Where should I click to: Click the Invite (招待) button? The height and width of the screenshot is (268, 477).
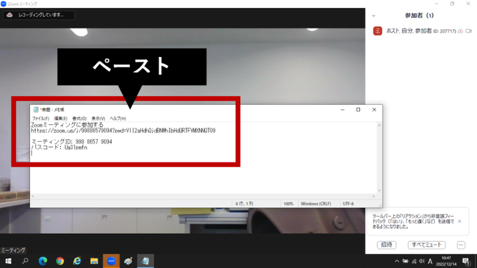pos(386,245)
